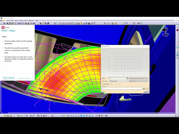The image size is (179, 134).
Task: Activate the Fly mode view icon
Action: point(63,116)
